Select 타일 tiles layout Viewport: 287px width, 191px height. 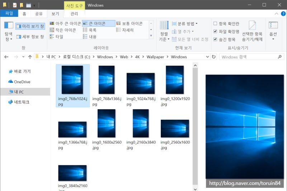click(57, 37)
